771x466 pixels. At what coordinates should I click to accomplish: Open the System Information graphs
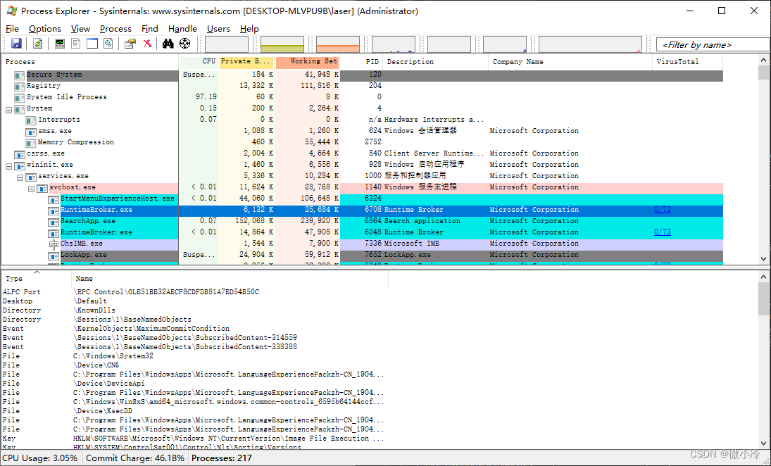click(x=59, y=43)
